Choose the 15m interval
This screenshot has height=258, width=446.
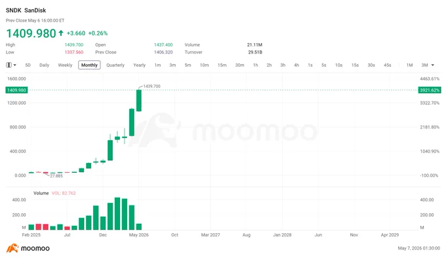click(222, 65)
